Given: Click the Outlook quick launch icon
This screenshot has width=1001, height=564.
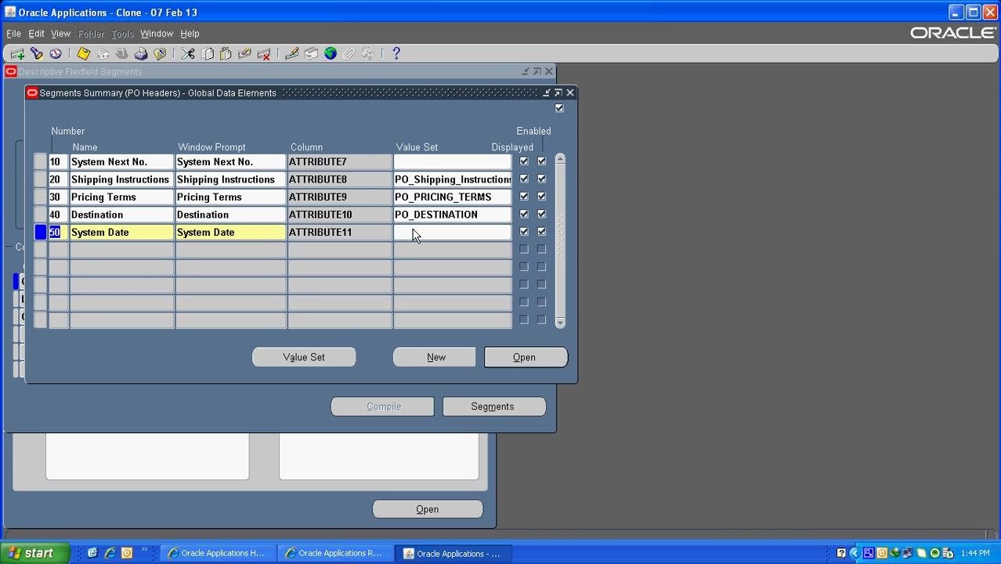Looking at the screenshot, I should [x=127, y=553].
